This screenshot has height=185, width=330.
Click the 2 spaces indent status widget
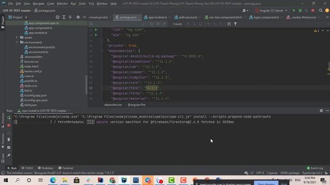(272, 173)
